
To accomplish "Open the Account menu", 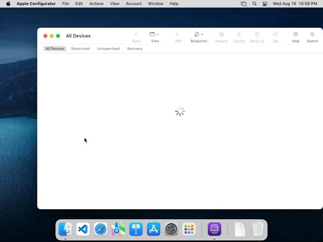I will (x=134, y=4).
